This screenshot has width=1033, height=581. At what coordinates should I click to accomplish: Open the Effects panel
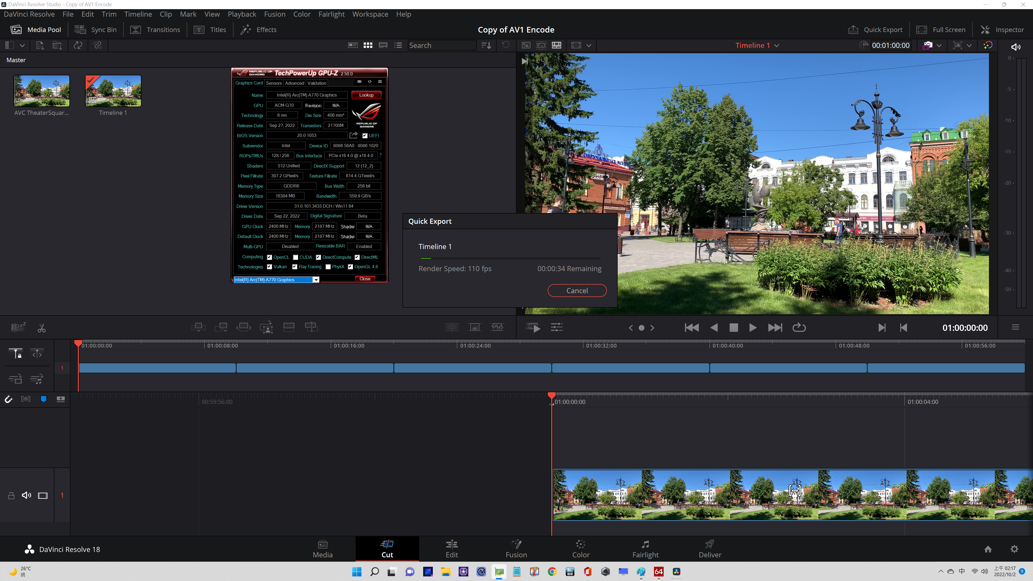coord(258,30)
